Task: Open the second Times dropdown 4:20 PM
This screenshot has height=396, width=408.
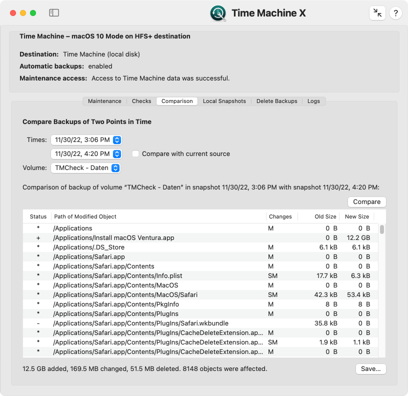Action: pos(86,154)
